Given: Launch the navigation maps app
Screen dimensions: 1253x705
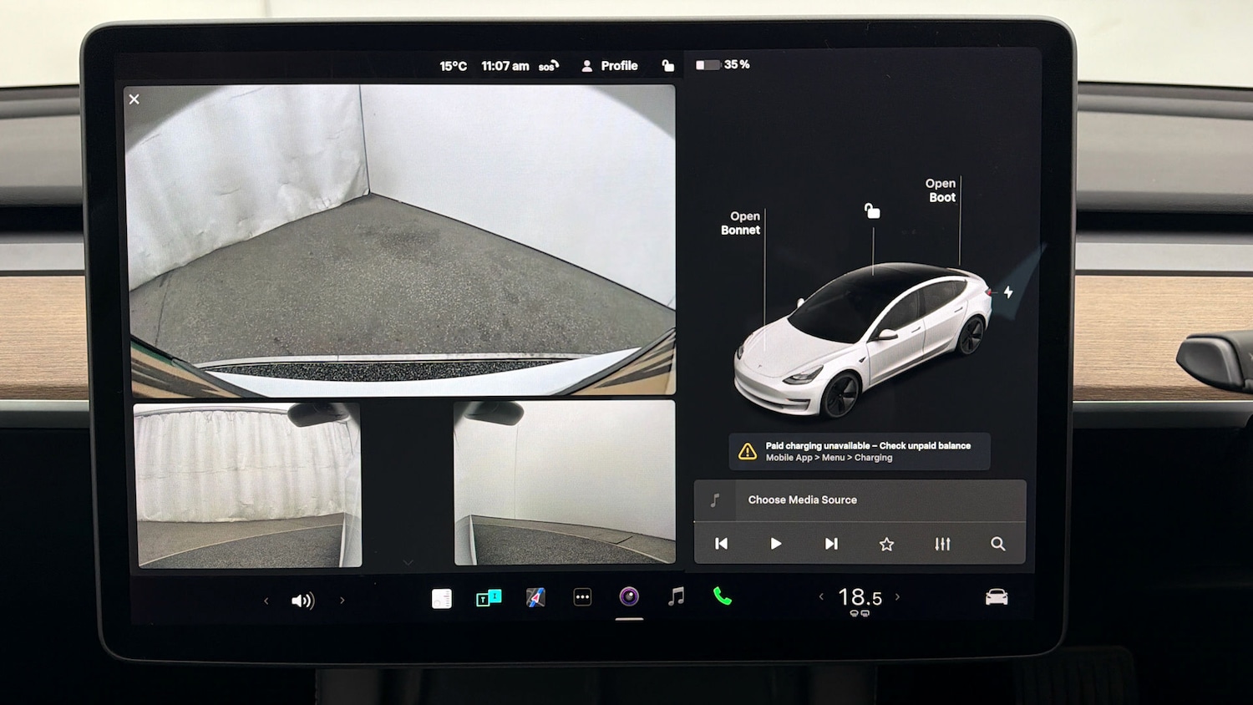Looking at the screenshot, I should (x=535, y=597).
